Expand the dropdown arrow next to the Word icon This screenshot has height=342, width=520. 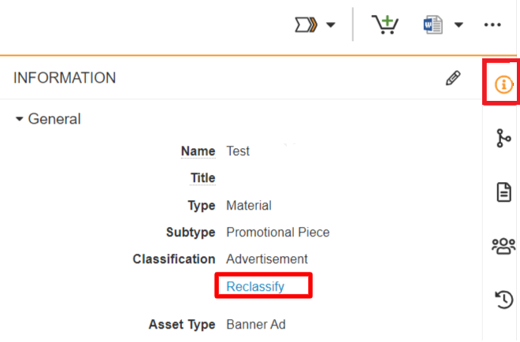pos(459,25)
